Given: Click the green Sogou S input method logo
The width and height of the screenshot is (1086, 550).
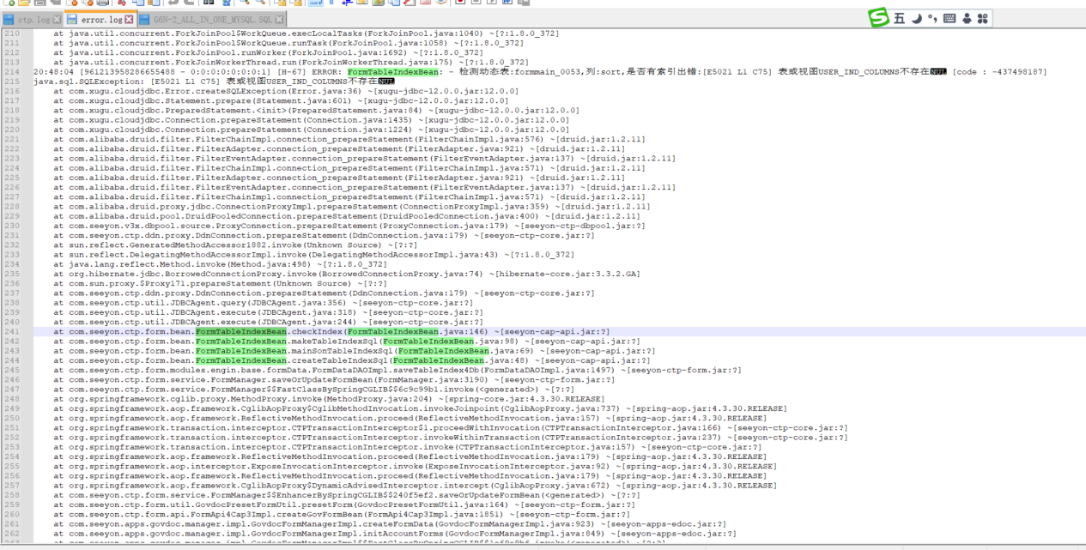Looking at the screenshot, I should [x=878, y=17].
